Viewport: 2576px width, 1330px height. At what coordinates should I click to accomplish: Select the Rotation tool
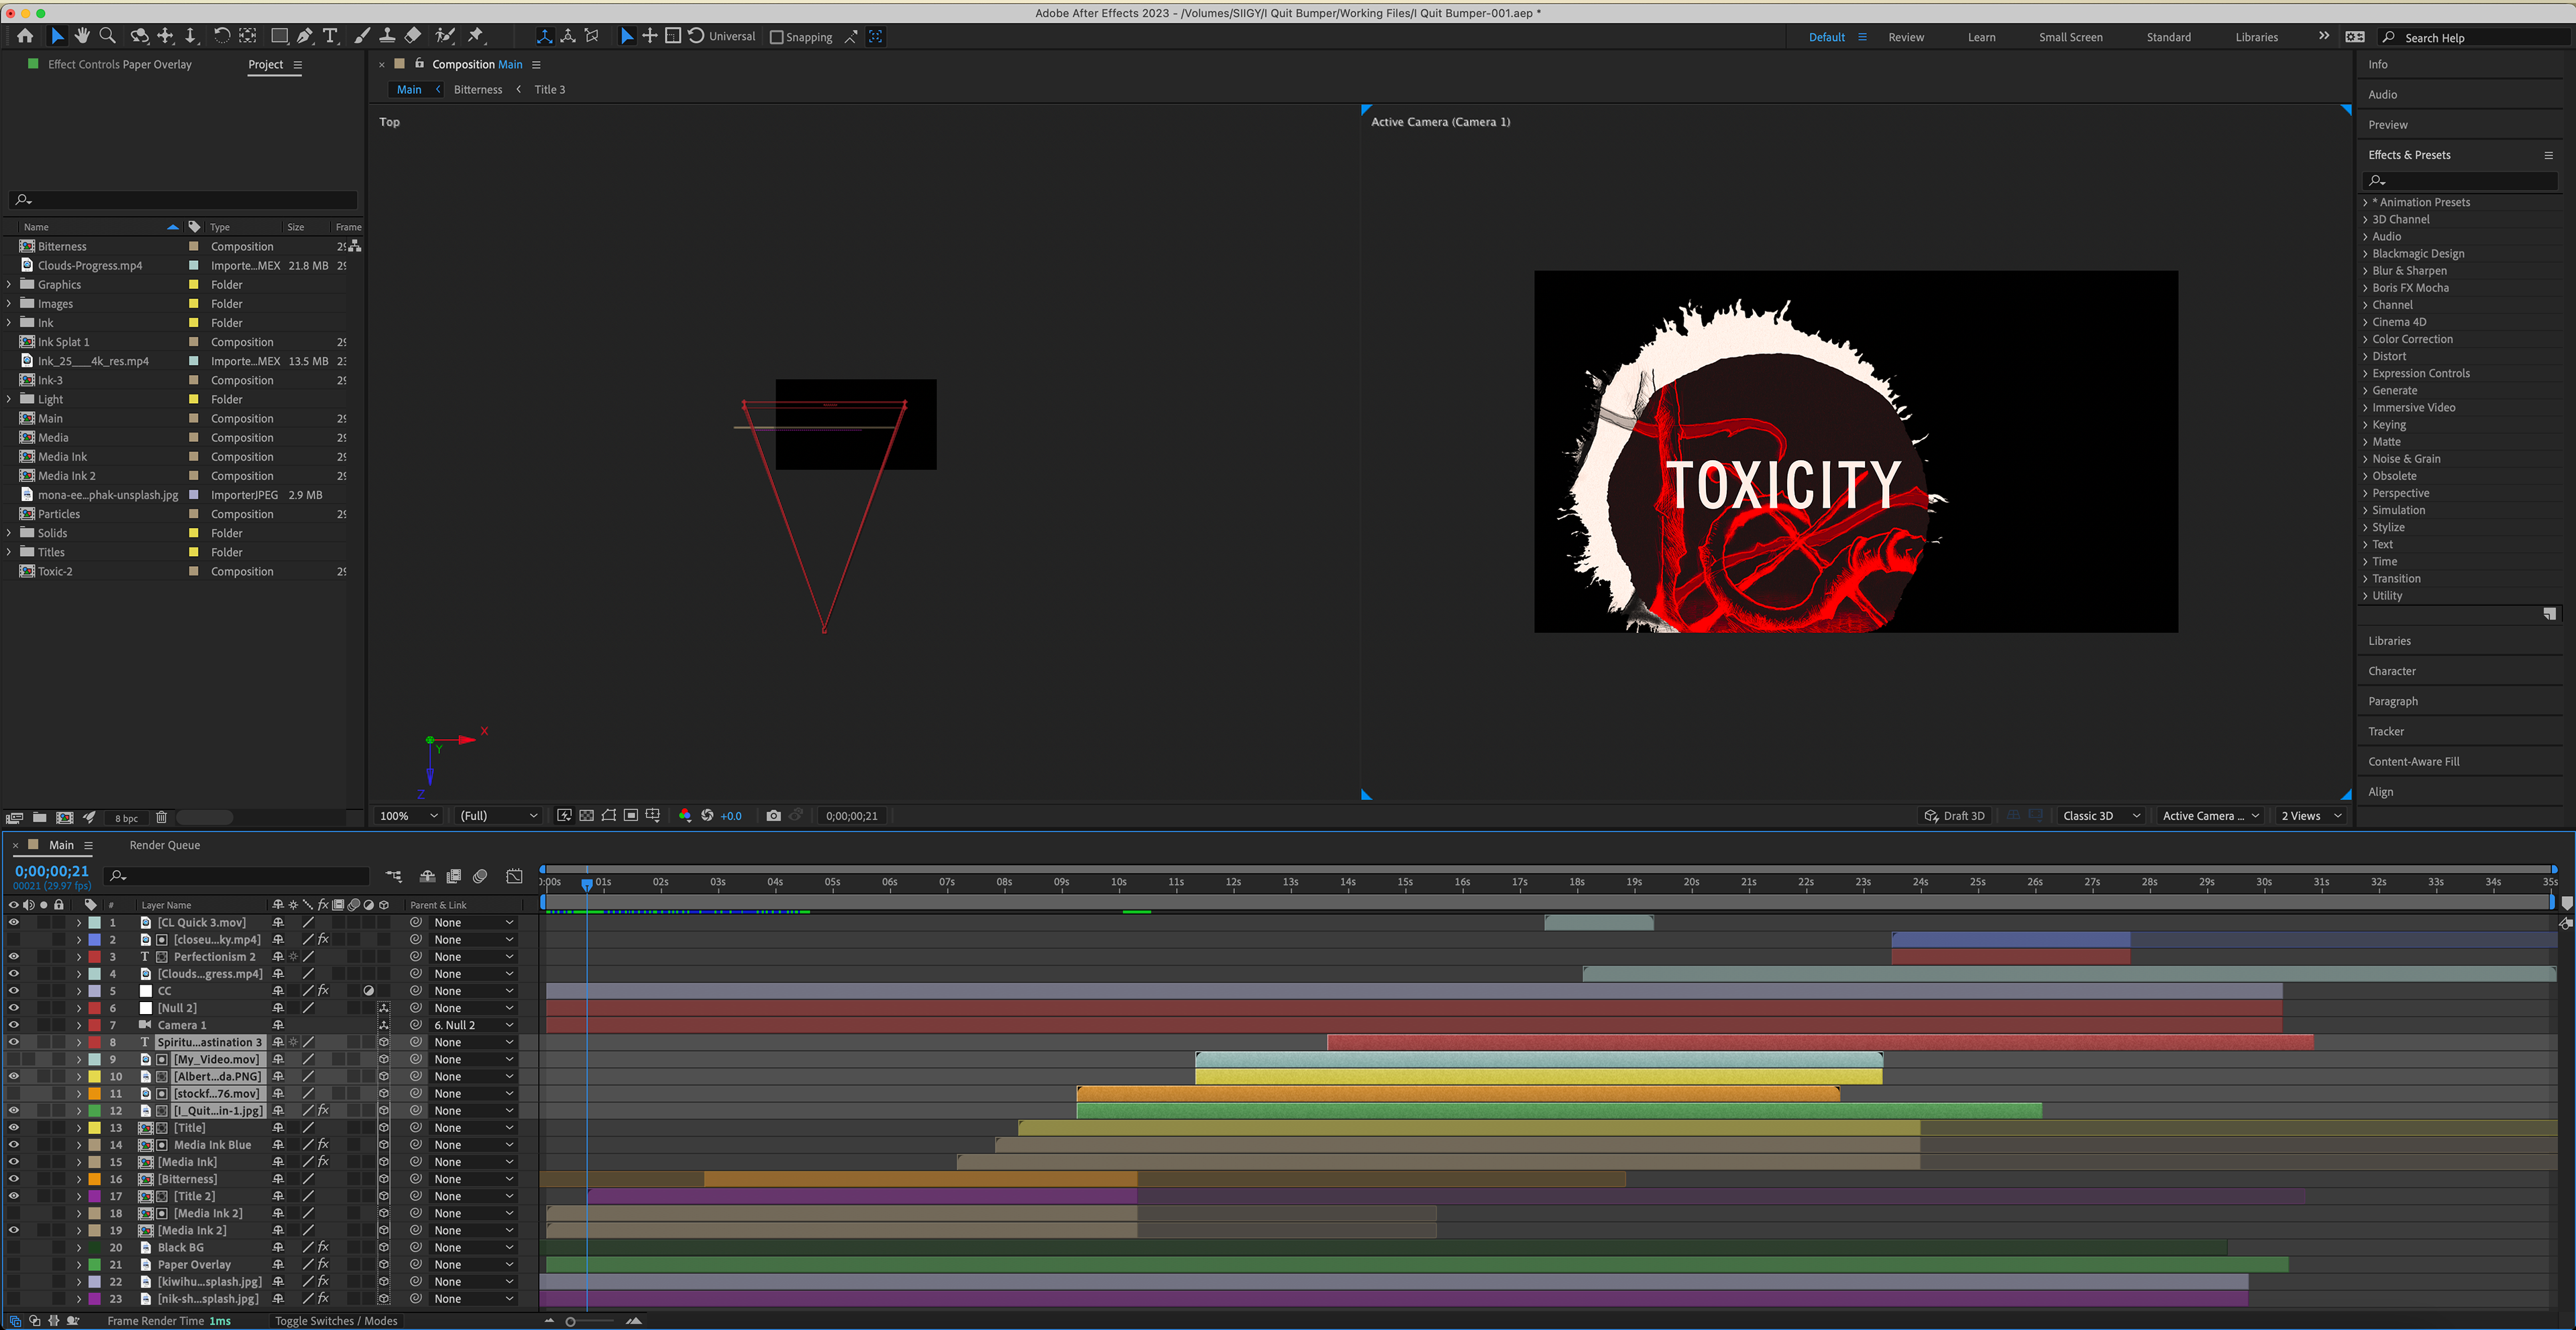point(221,36)
